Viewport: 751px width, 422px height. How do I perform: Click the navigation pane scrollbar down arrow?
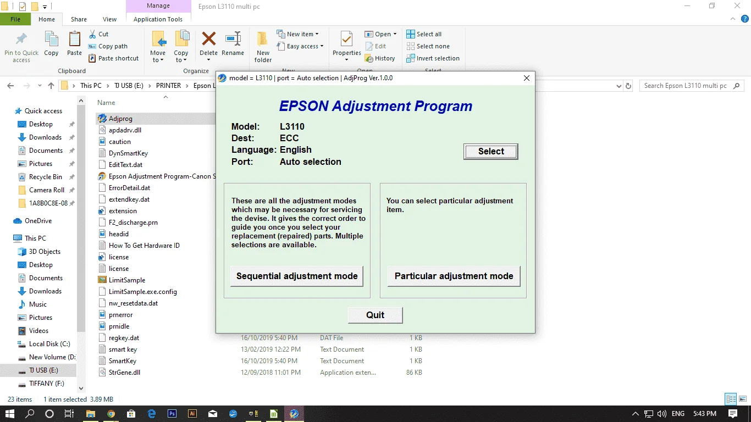tap(81, 388)
